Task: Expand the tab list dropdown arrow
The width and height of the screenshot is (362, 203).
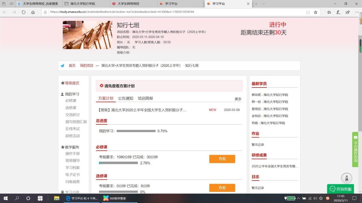Action: point(264,4)
